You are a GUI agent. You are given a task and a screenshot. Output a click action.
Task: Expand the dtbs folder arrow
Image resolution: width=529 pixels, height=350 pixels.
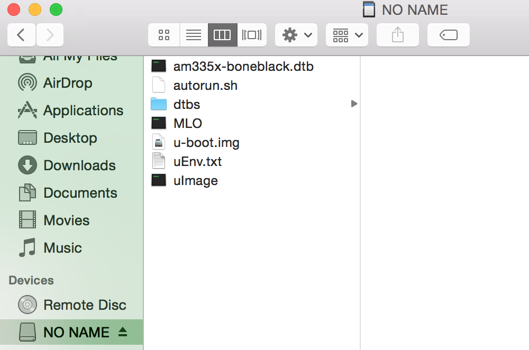[354, 104]
